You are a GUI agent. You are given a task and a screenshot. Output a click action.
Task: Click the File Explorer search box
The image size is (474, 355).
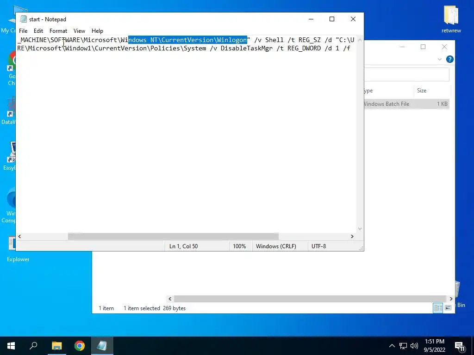(x=407, y=74)
